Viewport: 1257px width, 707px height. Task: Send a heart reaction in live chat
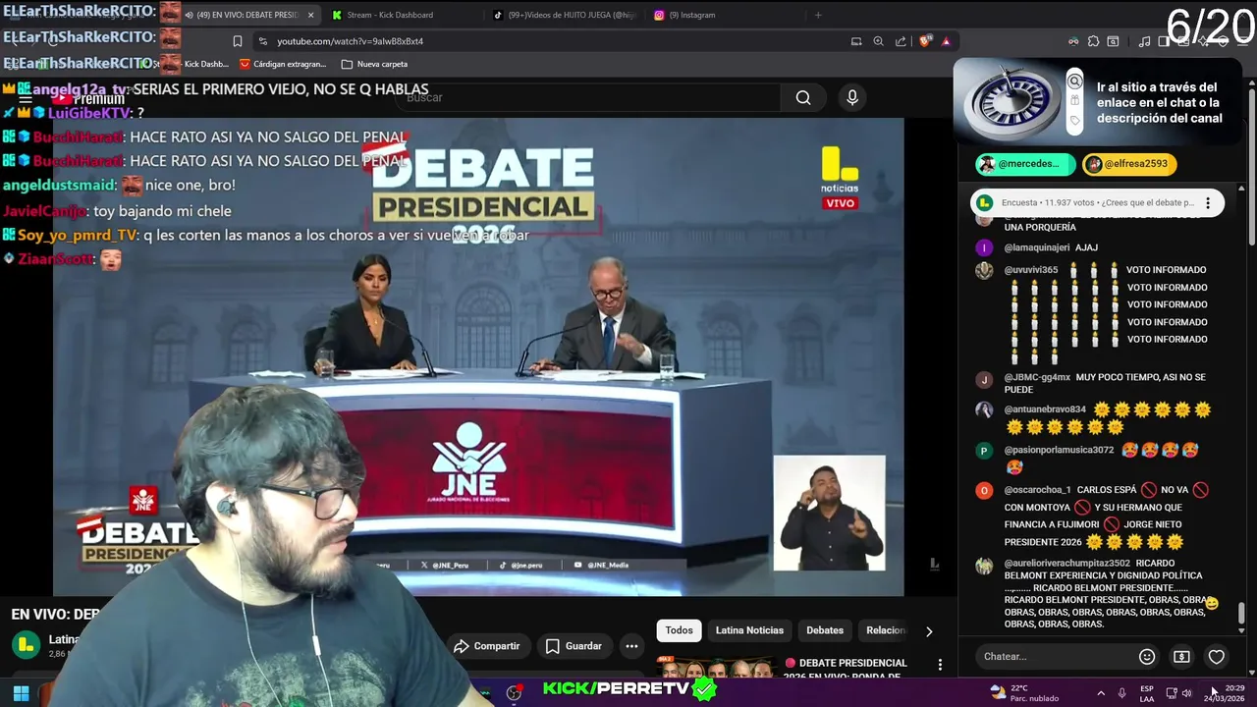pyautogui.click(x=1216, y=656)
